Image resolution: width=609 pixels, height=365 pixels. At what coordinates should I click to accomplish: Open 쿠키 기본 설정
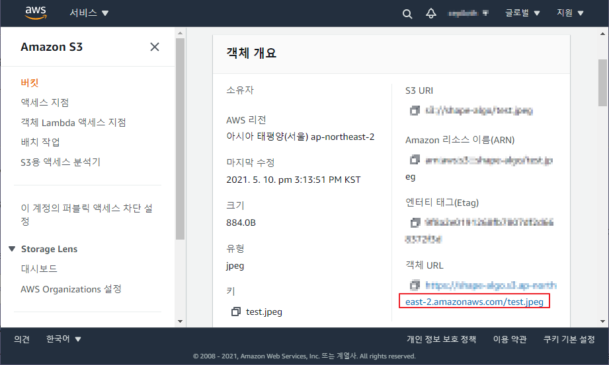click(569, 339)
